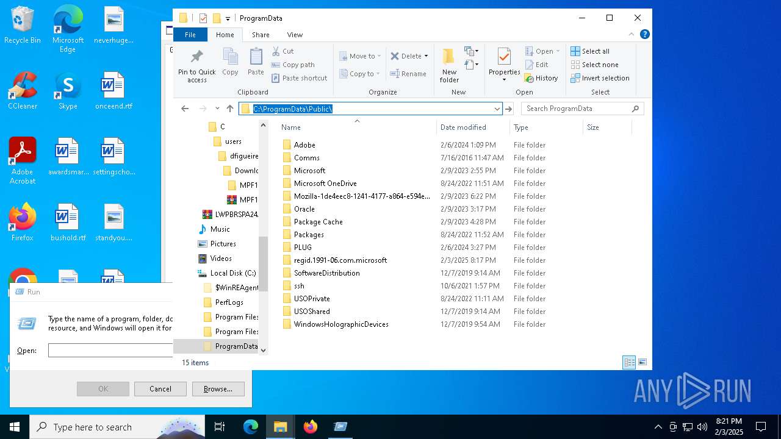Click the volume icon in system tray
781x439 pixels.
[702, 427]
